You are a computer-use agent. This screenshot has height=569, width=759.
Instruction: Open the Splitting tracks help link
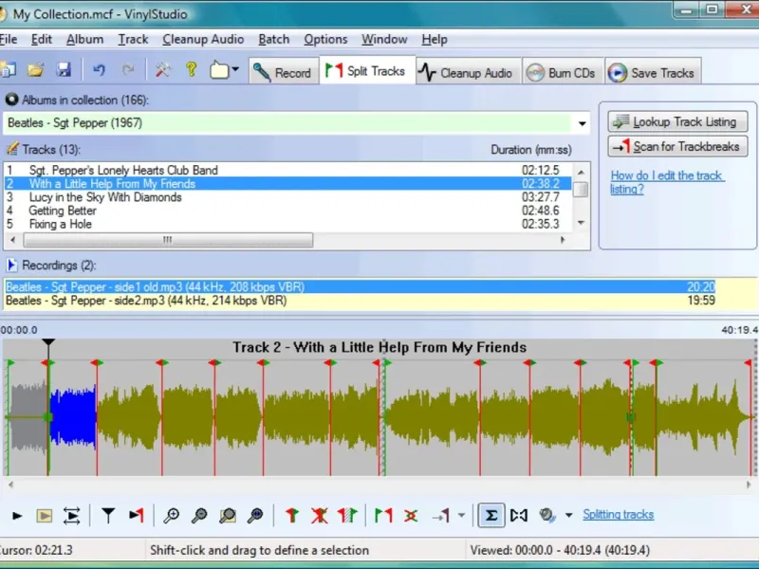(618, 515)
